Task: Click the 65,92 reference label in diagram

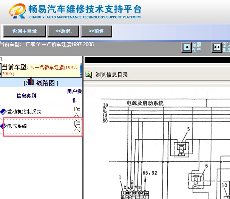Action: click(150, 173)
